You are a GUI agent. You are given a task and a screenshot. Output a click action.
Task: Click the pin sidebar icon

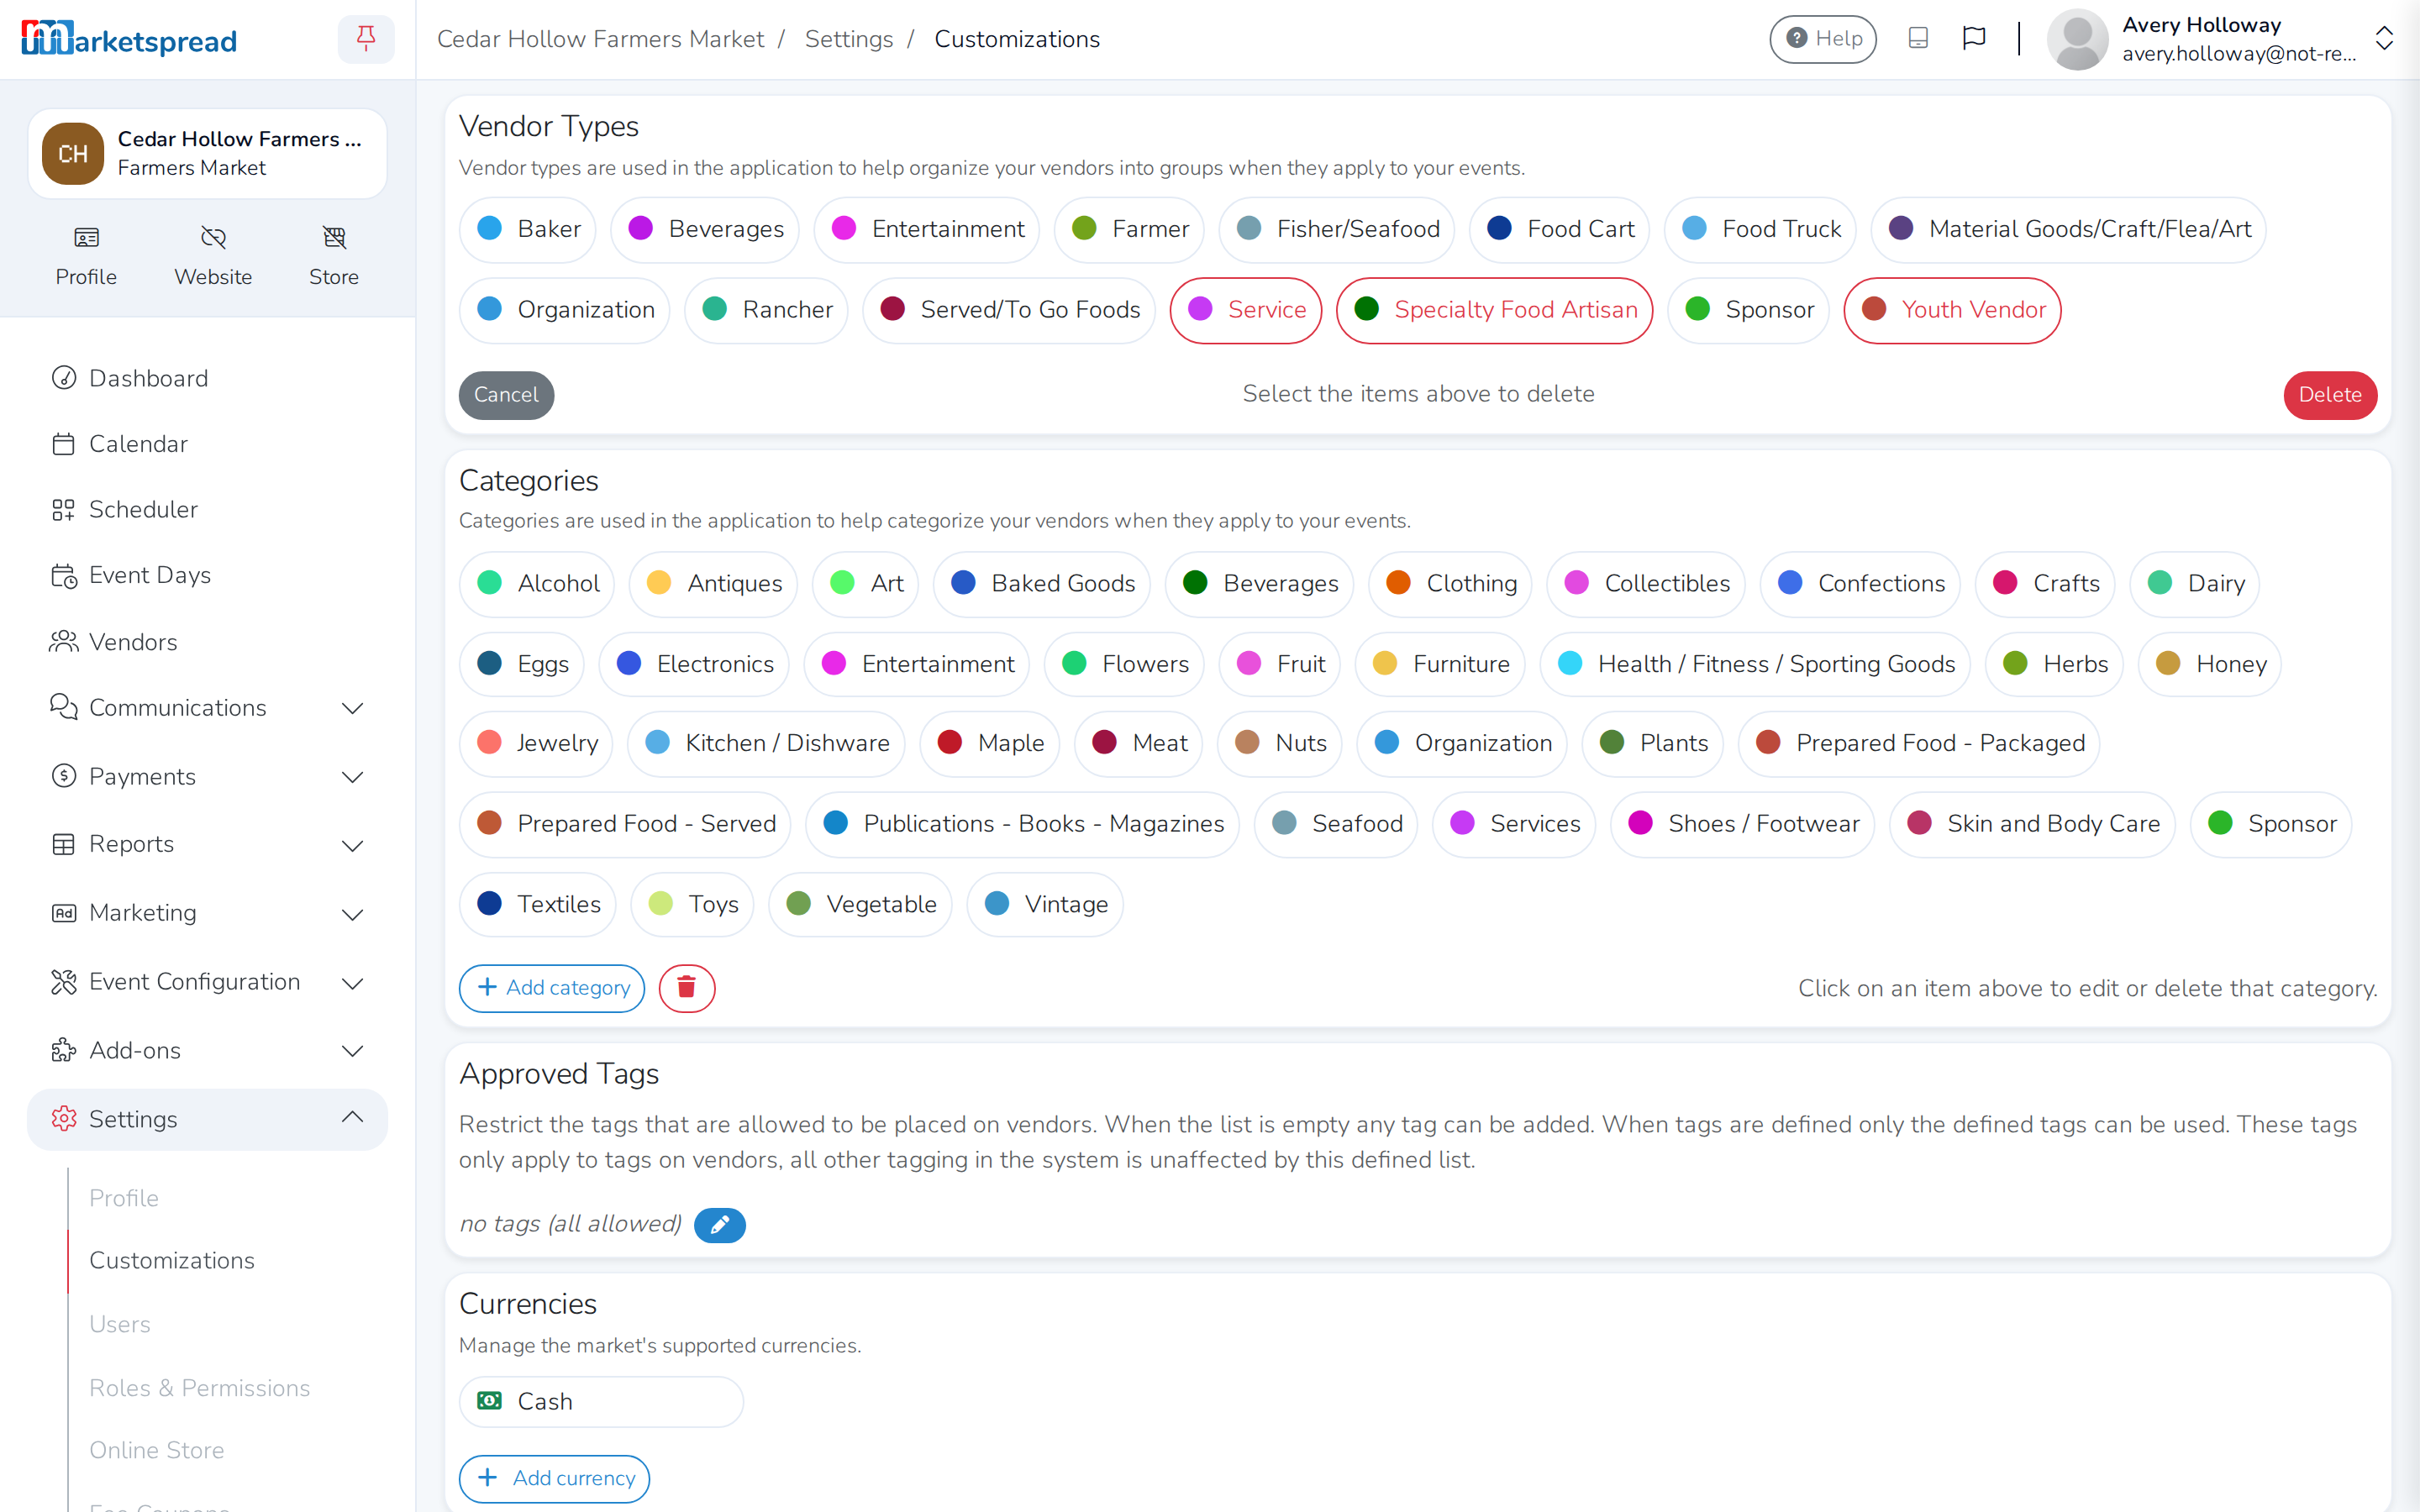pyautogui.click(x=366, y=39)
